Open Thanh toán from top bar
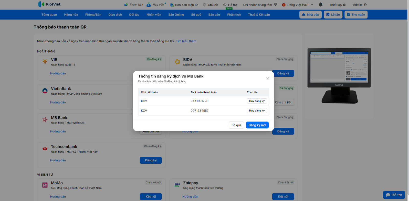Image resolution: width=409 pixels, height=201 pixels. (134, 5)
